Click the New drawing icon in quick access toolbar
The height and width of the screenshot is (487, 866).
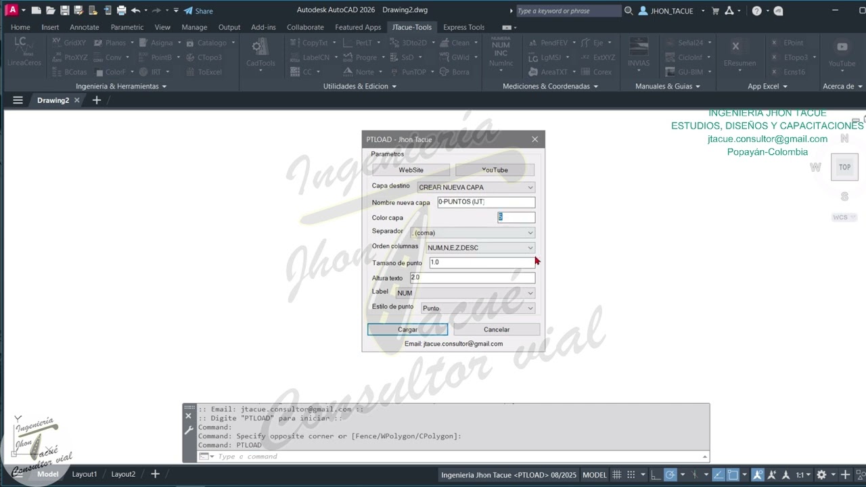(36, 10)
